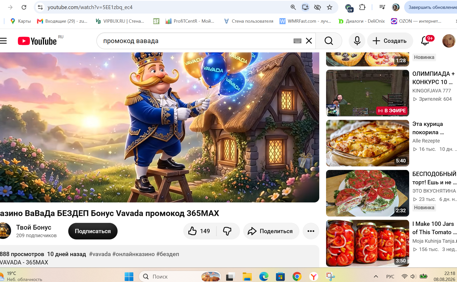The image size is (457, 282).
Task: Launch Microsoft Edge from the taskbar
Action: [x=264, y=277]
